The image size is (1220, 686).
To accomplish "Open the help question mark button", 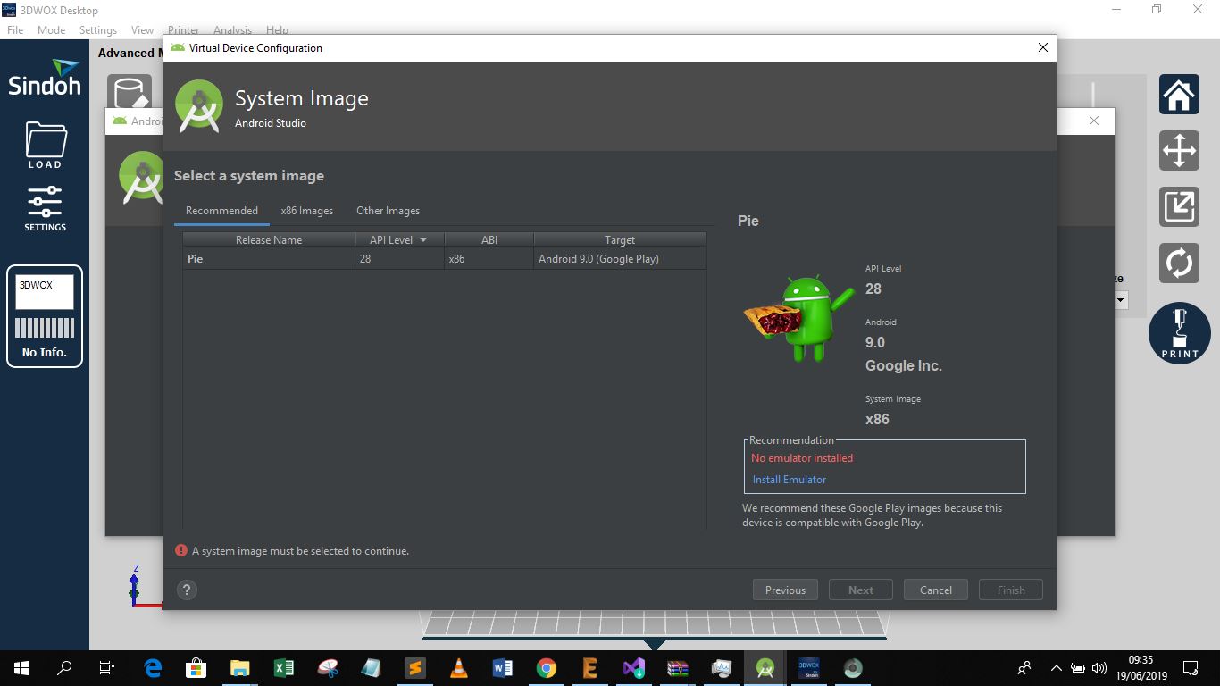I will coord(187,590).
